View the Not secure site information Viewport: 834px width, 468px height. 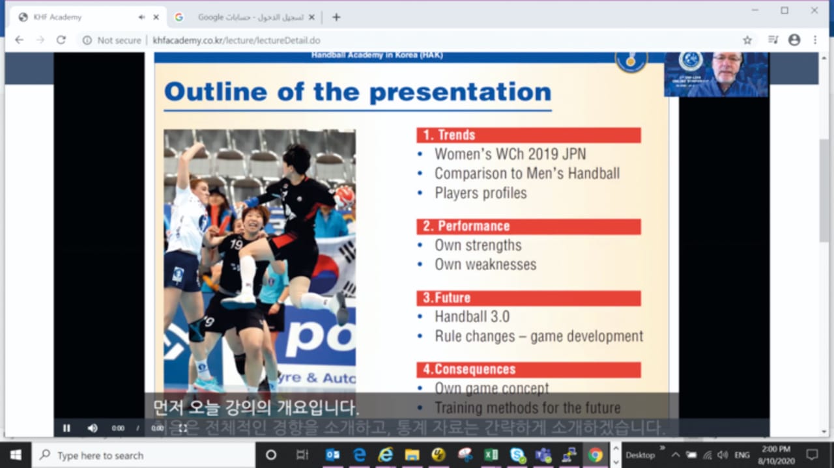113,40
